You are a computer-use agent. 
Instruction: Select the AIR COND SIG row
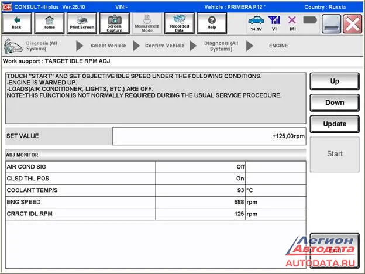[x=156, y=167]
